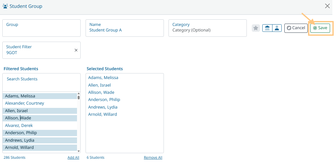
Task: Click the Save button
Action: click(x=320, y=28)
